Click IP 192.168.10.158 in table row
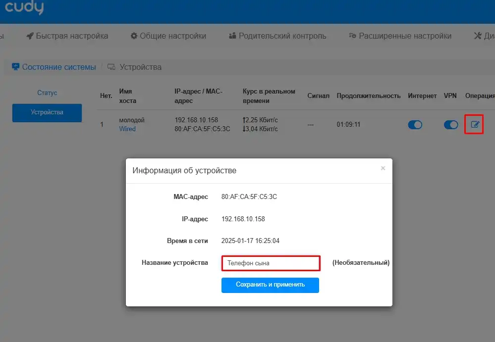The height and width of the screenshot is (342, 495). [196, 120]
